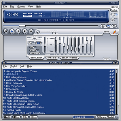
Task: Select track 2 Allah Peduli
Action: coord(59,74)
